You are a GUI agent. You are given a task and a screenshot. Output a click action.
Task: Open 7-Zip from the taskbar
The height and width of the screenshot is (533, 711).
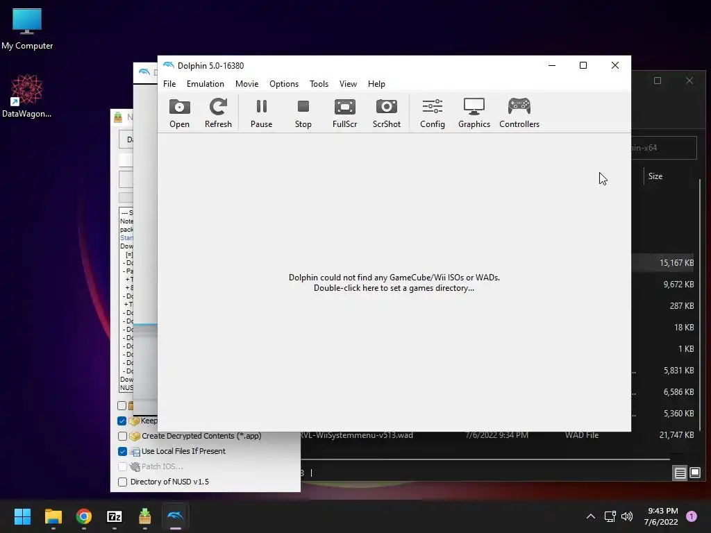(115, 516)
